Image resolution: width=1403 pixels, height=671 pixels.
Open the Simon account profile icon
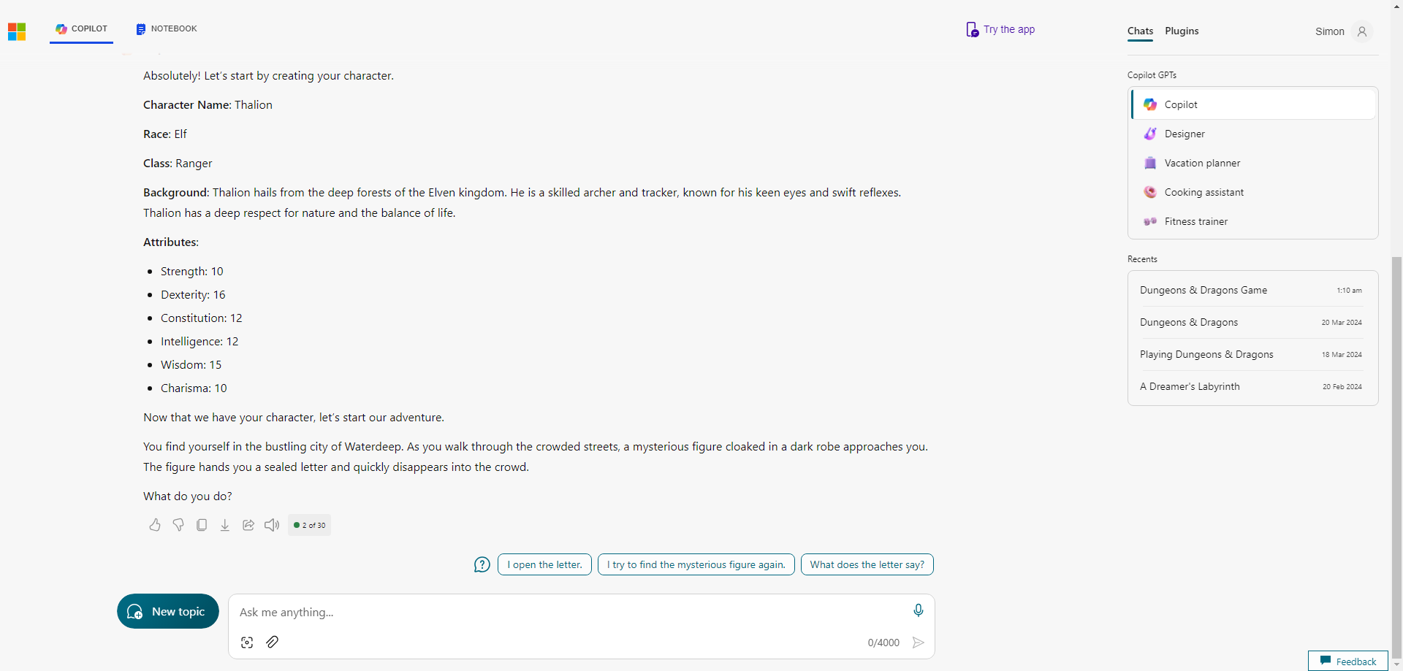pyautogui.click(x=1362, y=31)
